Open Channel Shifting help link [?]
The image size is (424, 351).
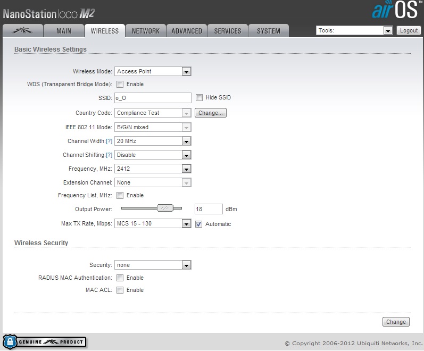tap(109, 155)
